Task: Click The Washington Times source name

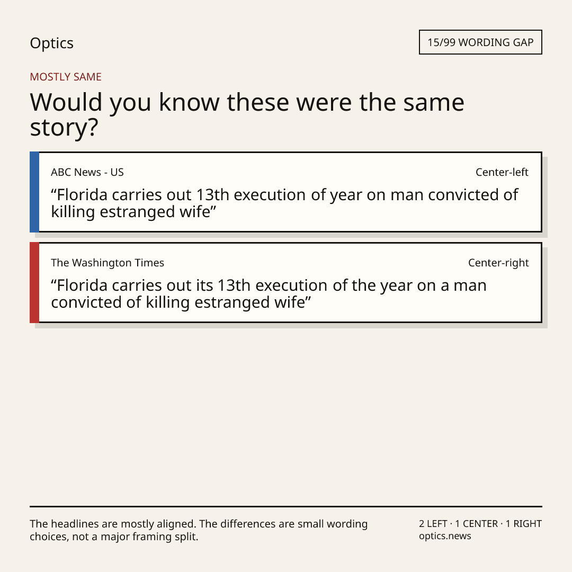Action: pyautogui.click(x=107, y=263)
